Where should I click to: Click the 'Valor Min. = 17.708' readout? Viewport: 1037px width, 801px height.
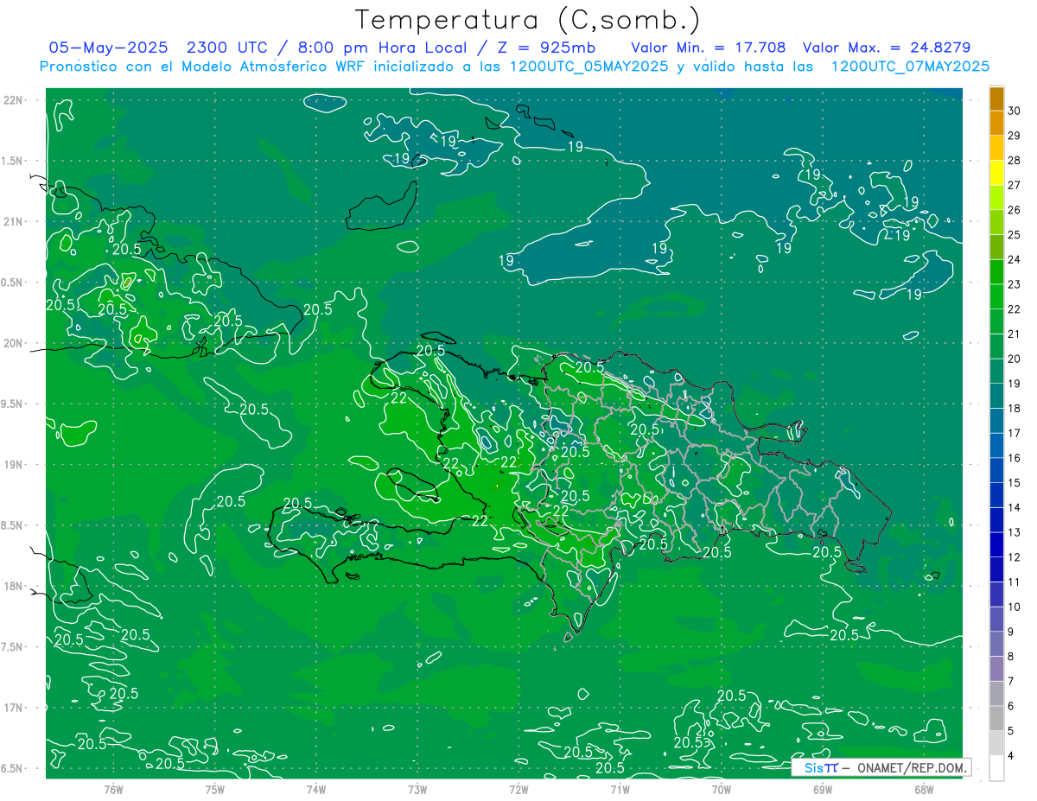tap(709, 48)
